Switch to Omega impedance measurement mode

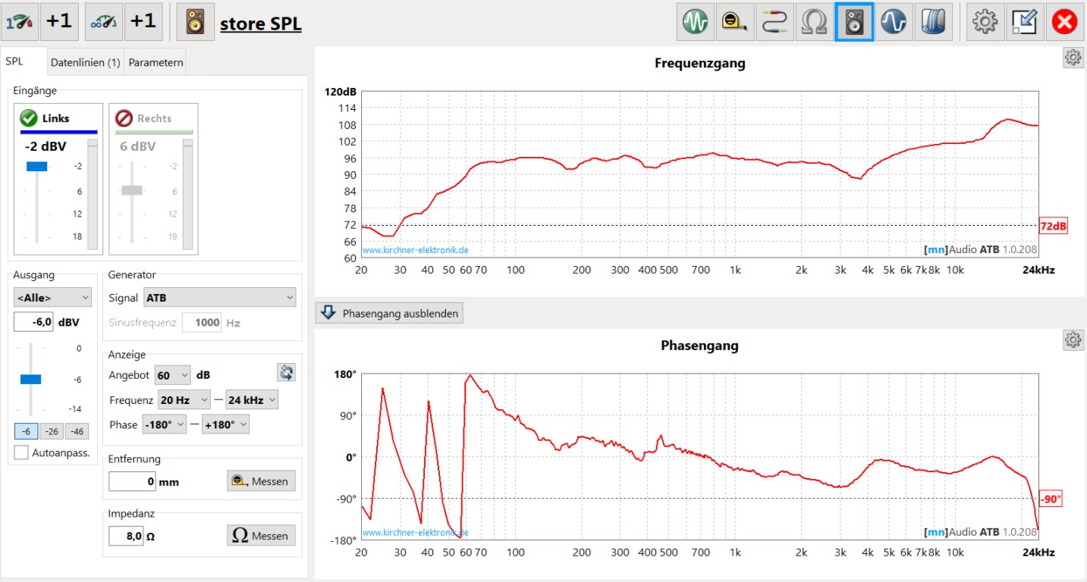tap(814, 23)
